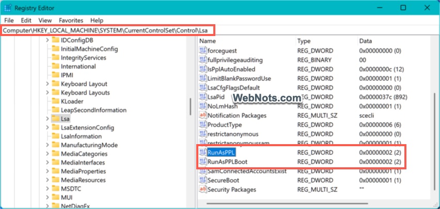Screen dimensions: 440x209
Task: Click the Data column header
Action: (366, 41)
